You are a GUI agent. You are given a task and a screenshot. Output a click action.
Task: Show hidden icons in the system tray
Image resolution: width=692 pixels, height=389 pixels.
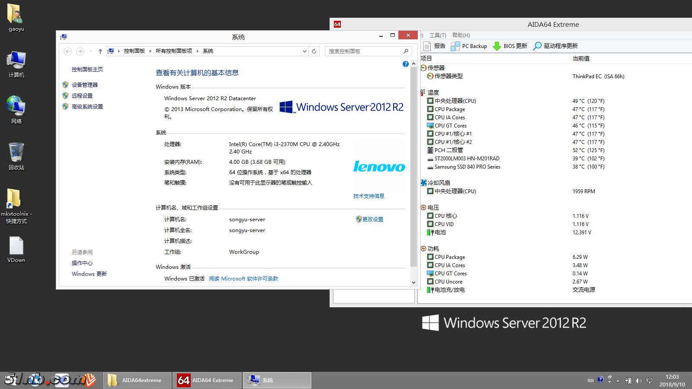(x=618, y=380)
